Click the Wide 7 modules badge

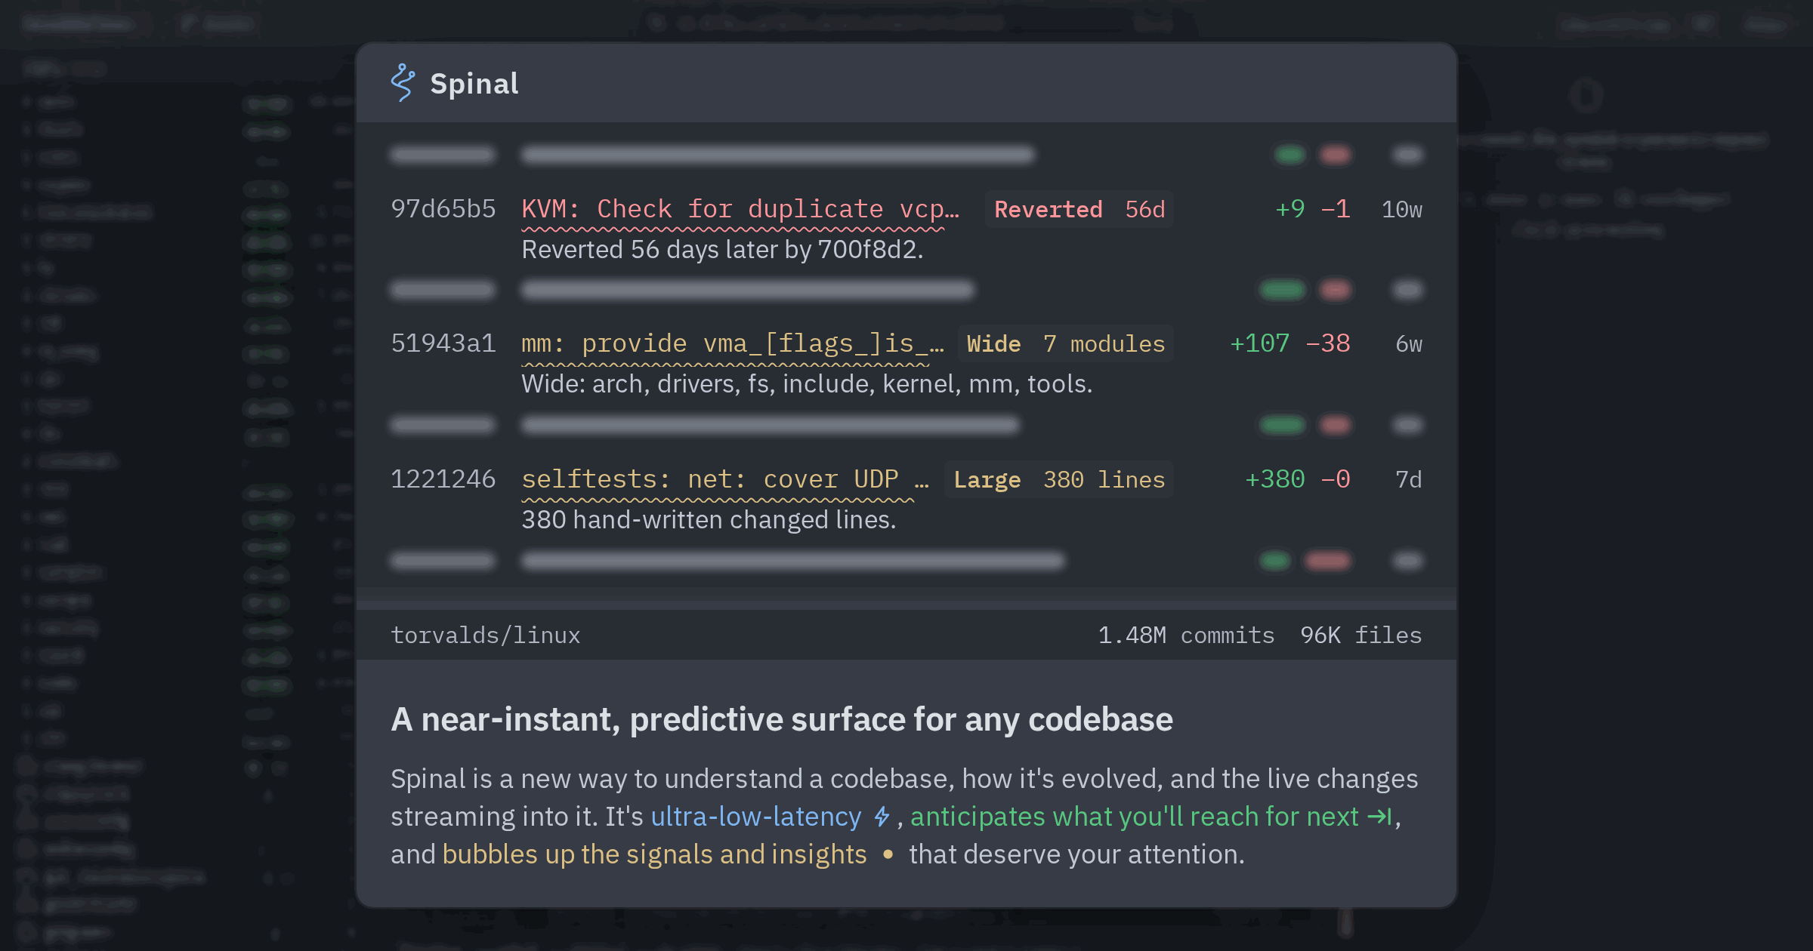click(x=1066, y=344)
